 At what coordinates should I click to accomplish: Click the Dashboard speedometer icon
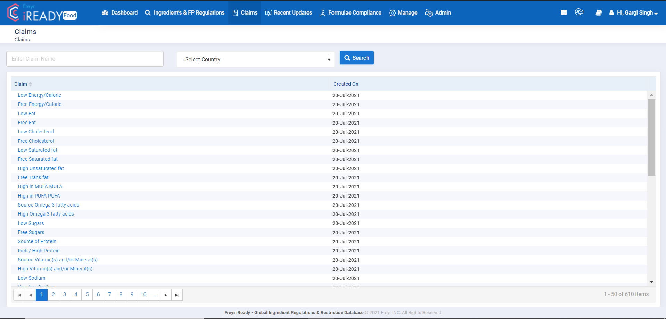(105, 12)
